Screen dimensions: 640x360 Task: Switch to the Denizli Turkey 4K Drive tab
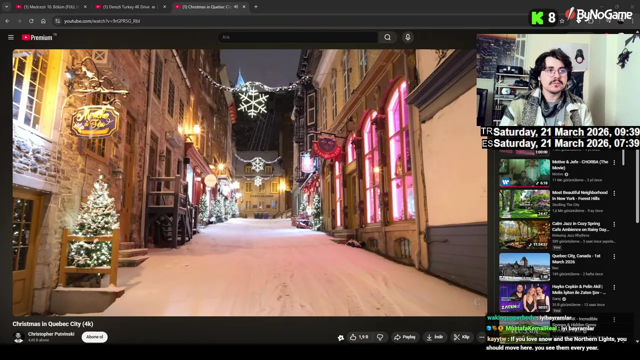(x=129, y=7)
